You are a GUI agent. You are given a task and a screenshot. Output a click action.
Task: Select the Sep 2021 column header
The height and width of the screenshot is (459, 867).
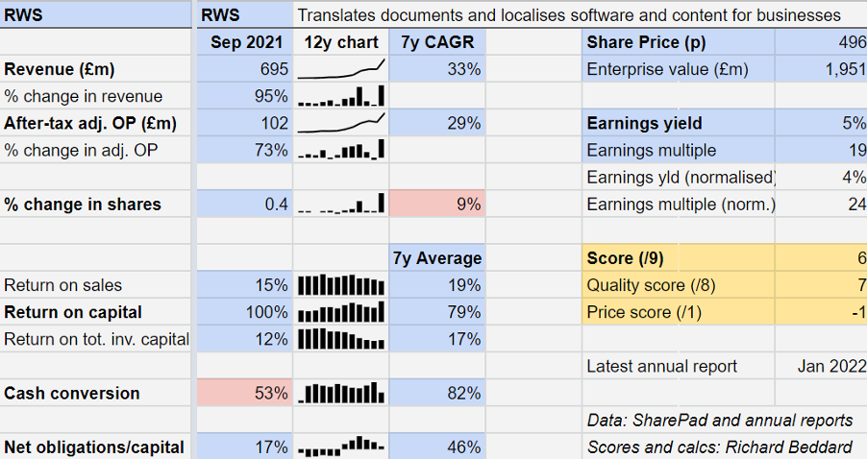(x=245, y=42)
